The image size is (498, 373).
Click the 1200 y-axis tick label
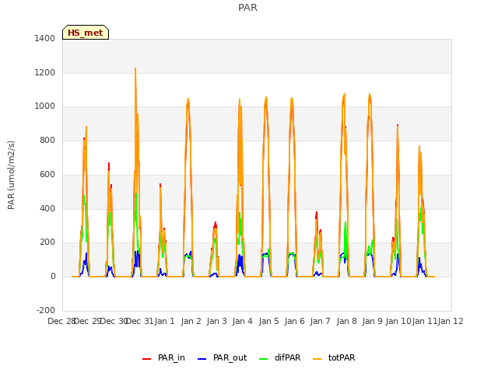click(x=45, y=72)
